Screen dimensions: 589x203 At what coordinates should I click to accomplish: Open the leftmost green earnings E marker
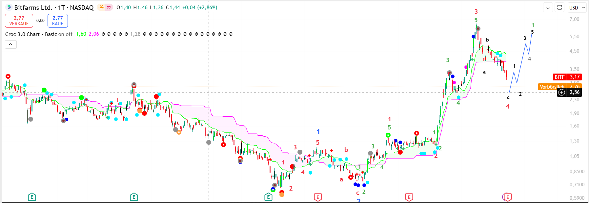click(32, 197)
